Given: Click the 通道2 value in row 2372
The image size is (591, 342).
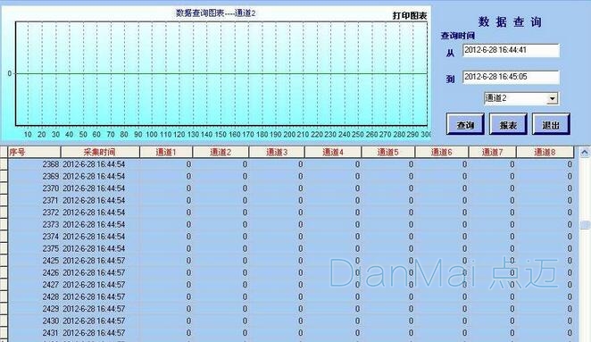Looking at the screenshot, I should tap(245, 213).
